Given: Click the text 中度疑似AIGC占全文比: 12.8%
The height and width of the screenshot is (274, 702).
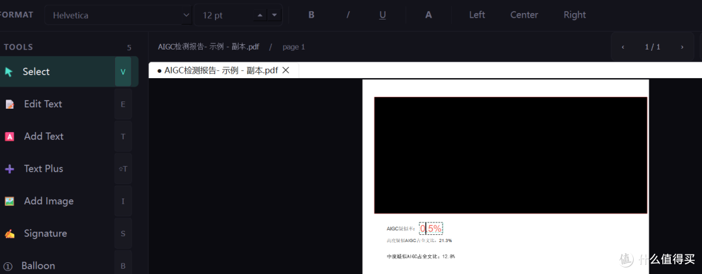Looking at the screenshot, I should point(421,256).
